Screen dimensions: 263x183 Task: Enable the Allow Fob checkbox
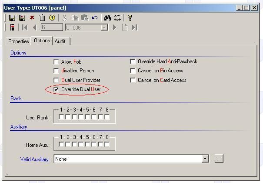coord(56,62)
